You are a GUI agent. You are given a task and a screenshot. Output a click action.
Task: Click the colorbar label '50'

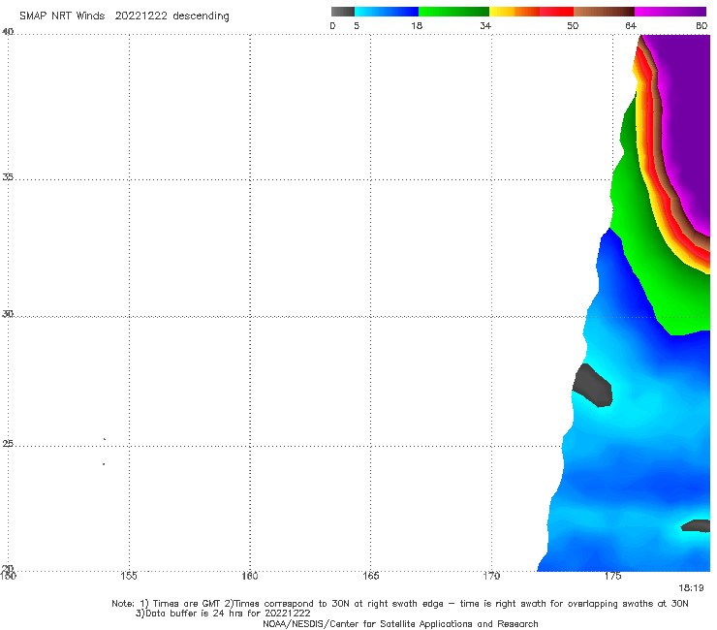[573, 25]
